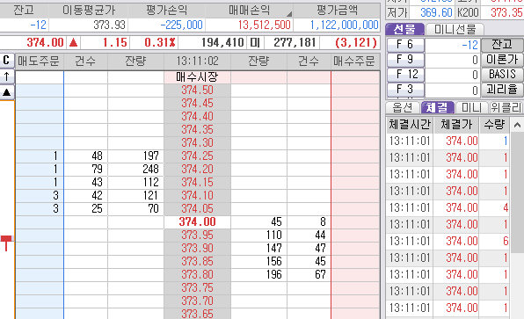Click the 매도주문 column header
The height and width of the screenshot is (319, 524).
(x=39, y=62)
